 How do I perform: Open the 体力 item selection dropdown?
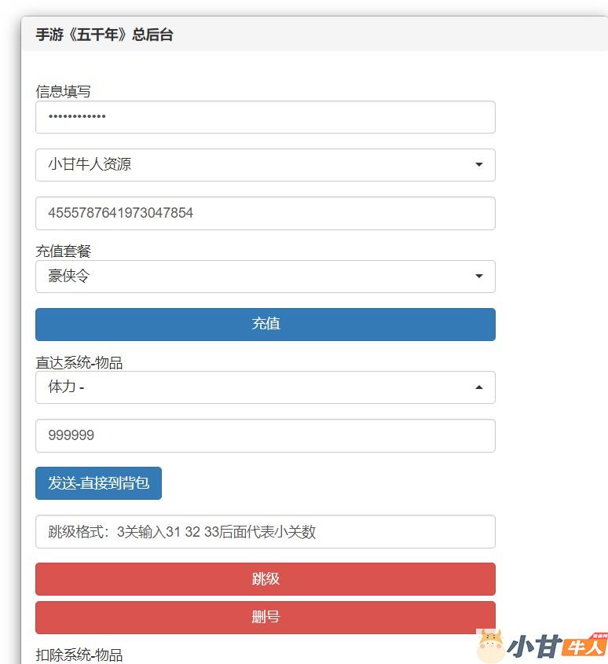point(251,387)
